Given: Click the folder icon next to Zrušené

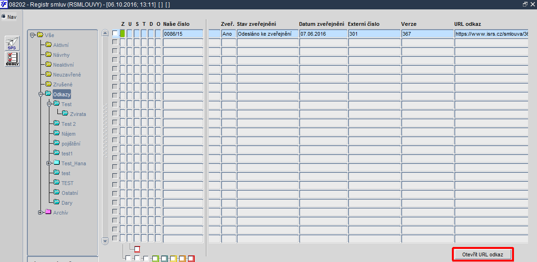Looking at the screenshot, I should click(48, 84).
